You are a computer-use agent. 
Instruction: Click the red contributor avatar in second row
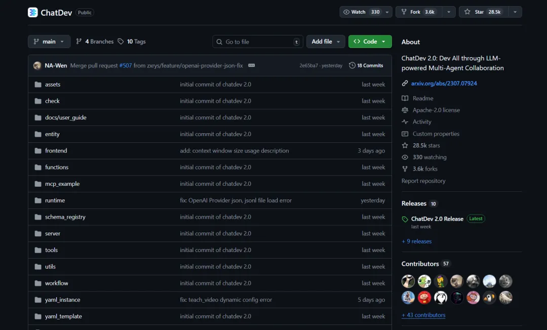coord(424,298)
